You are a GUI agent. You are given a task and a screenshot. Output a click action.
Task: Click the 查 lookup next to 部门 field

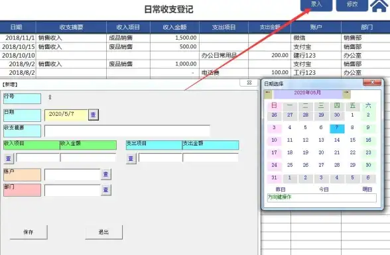tap(105, 190)
